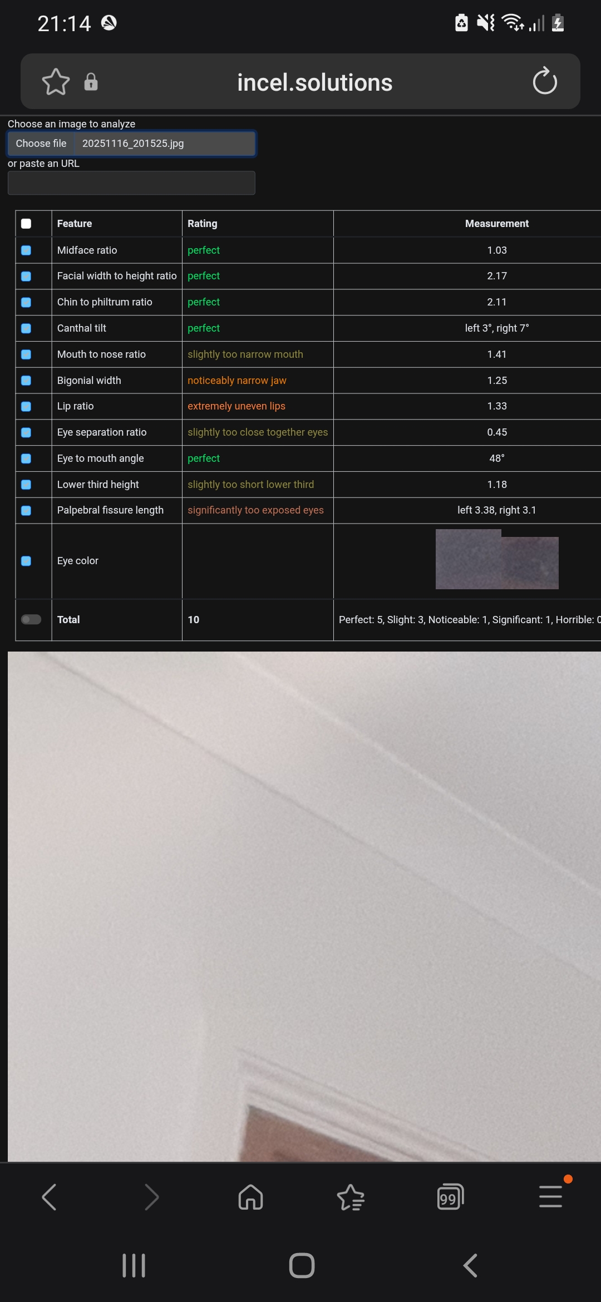Go back using browser back arrow
This screenshot has width=601, height=1302.
point(49,1197)
